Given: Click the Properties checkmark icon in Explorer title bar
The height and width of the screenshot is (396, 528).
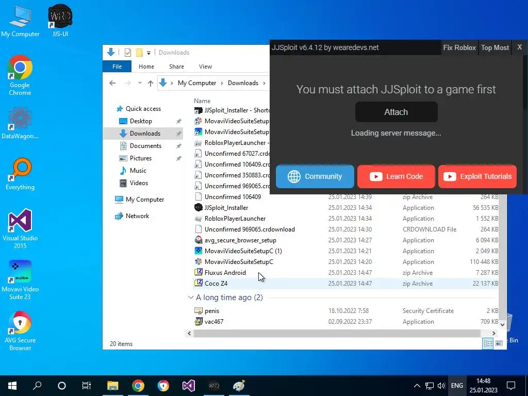Looking at the screenshot, I should pos(128,53).
